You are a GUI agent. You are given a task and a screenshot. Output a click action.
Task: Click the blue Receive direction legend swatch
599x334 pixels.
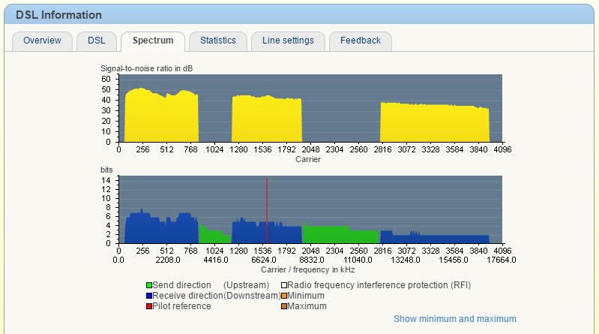[149, 296]
